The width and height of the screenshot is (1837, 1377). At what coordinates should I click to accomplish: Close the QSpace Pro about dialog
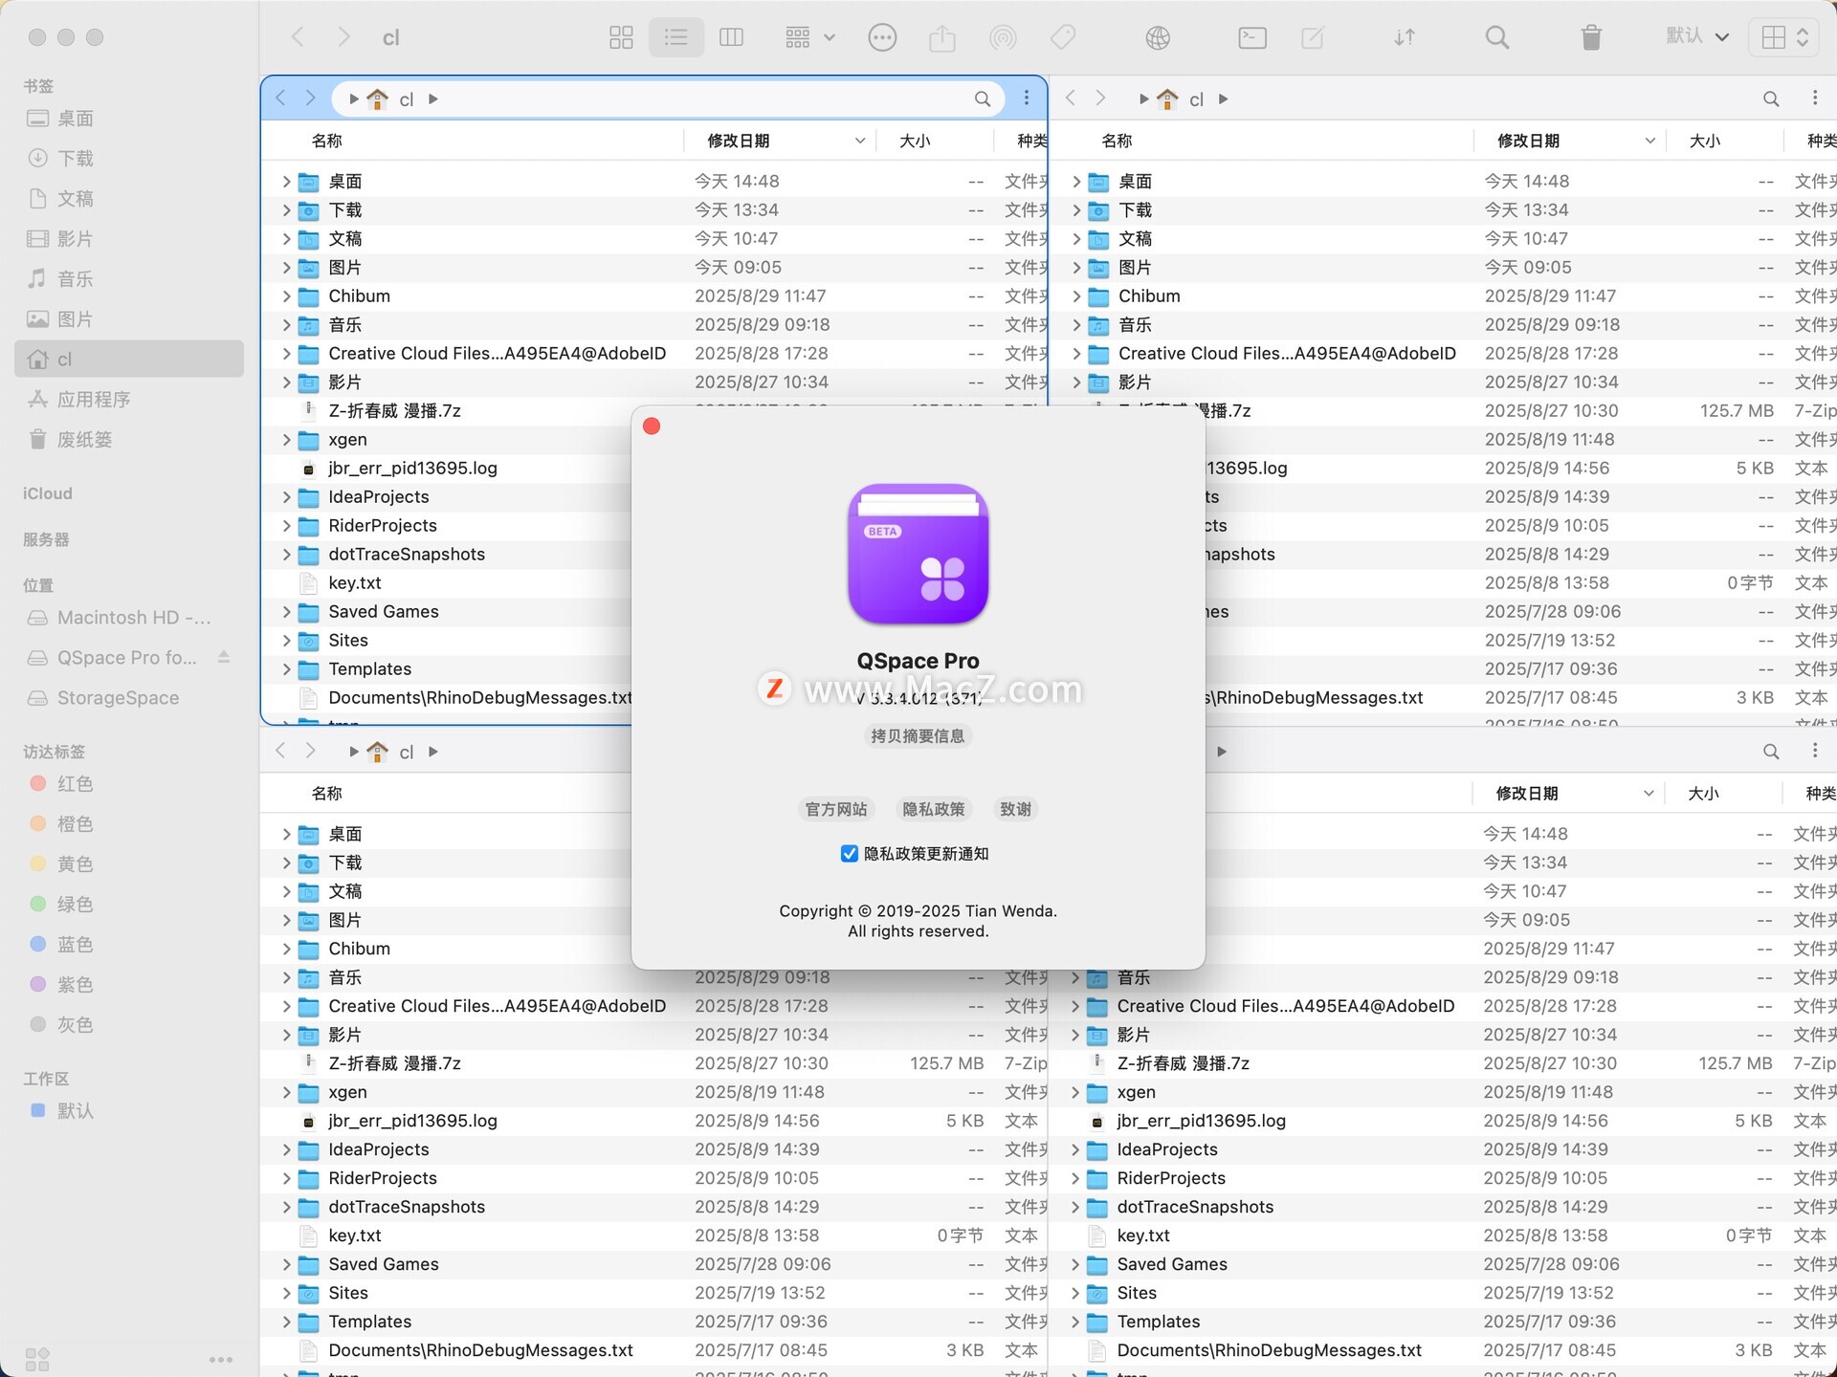point(652,426)
